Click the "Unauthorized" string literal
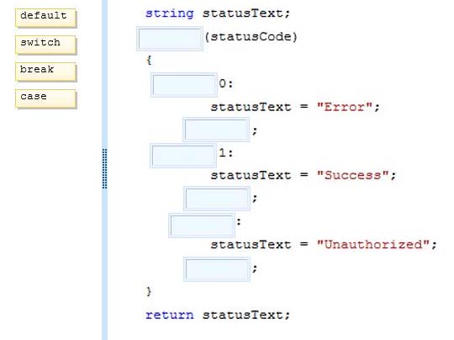The image size is (454, 340). tap(373, 245)
